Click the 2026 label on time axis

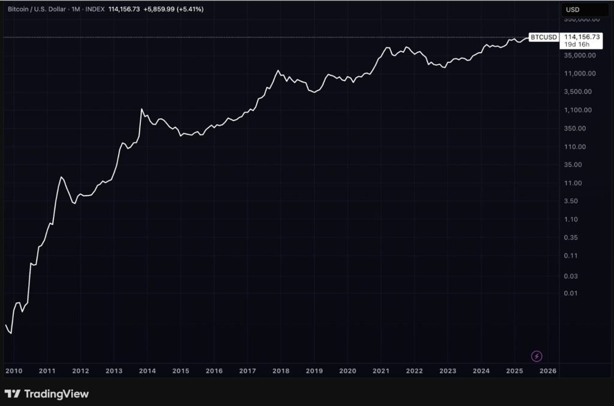tap(548, 371)
